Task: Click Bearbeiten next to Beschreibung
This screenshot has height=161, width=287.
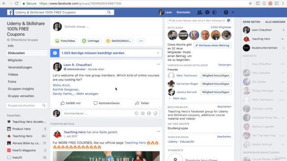Action: tap(224, 106)
